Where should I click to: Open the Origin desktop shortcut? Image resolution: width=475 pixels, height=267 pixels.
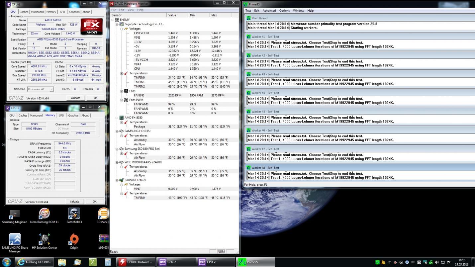(x=74, y=241)
